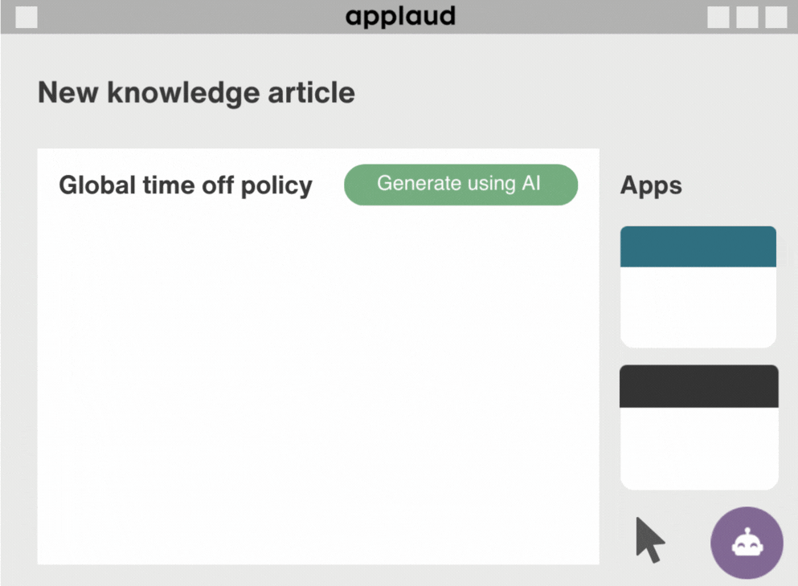Click the first of three title bar squares

coord(718,18)
